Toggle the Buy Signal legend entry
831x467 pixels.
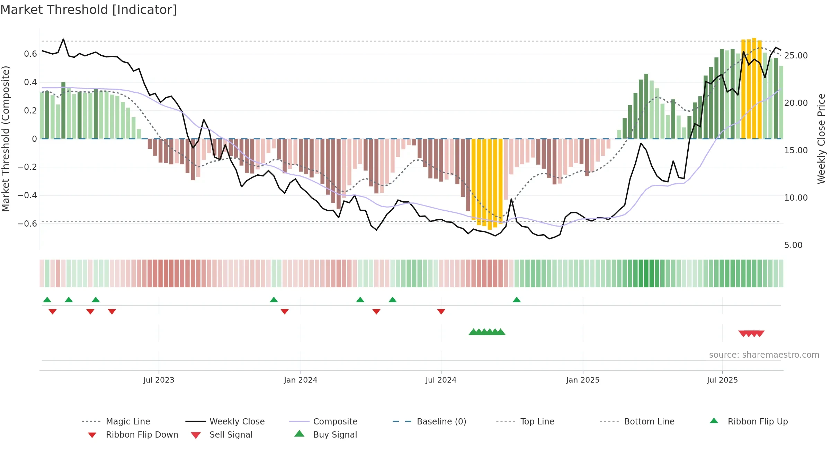coord(325,434)
